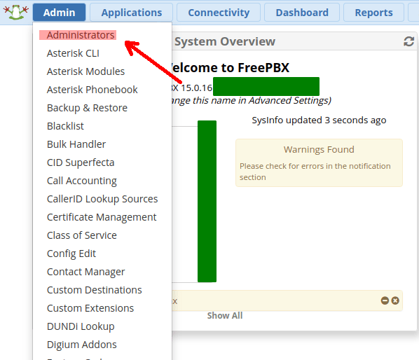
Task: Choose Asterisk Modules
Action: click(85, 71)
